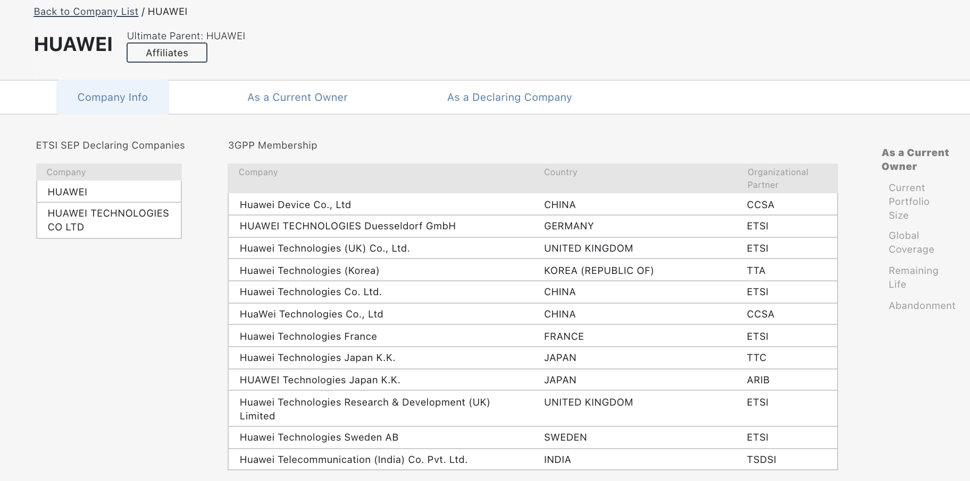
Task: Click Huawei Technologies Japan K.K. TTC row
Action: click(532, 358)
